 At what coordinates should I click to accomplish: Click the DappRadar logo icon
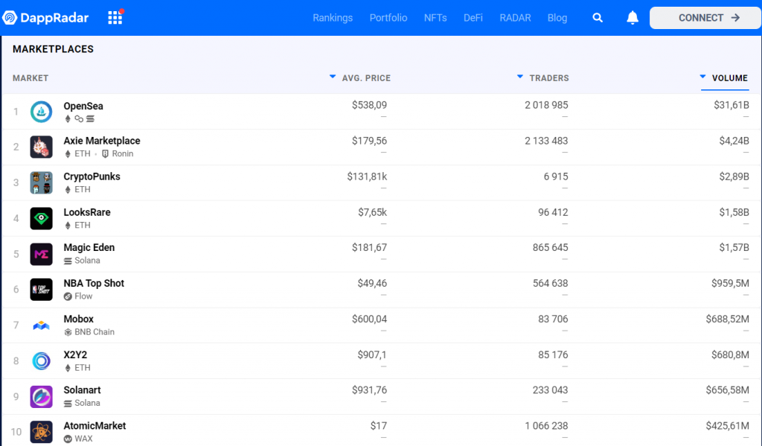(10, 18)
